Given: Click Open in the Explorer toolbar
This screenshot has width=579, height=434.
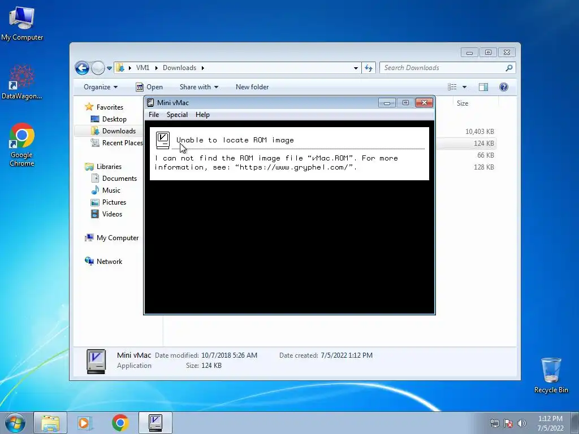Looking at the screenshot, I should (149, 87).
